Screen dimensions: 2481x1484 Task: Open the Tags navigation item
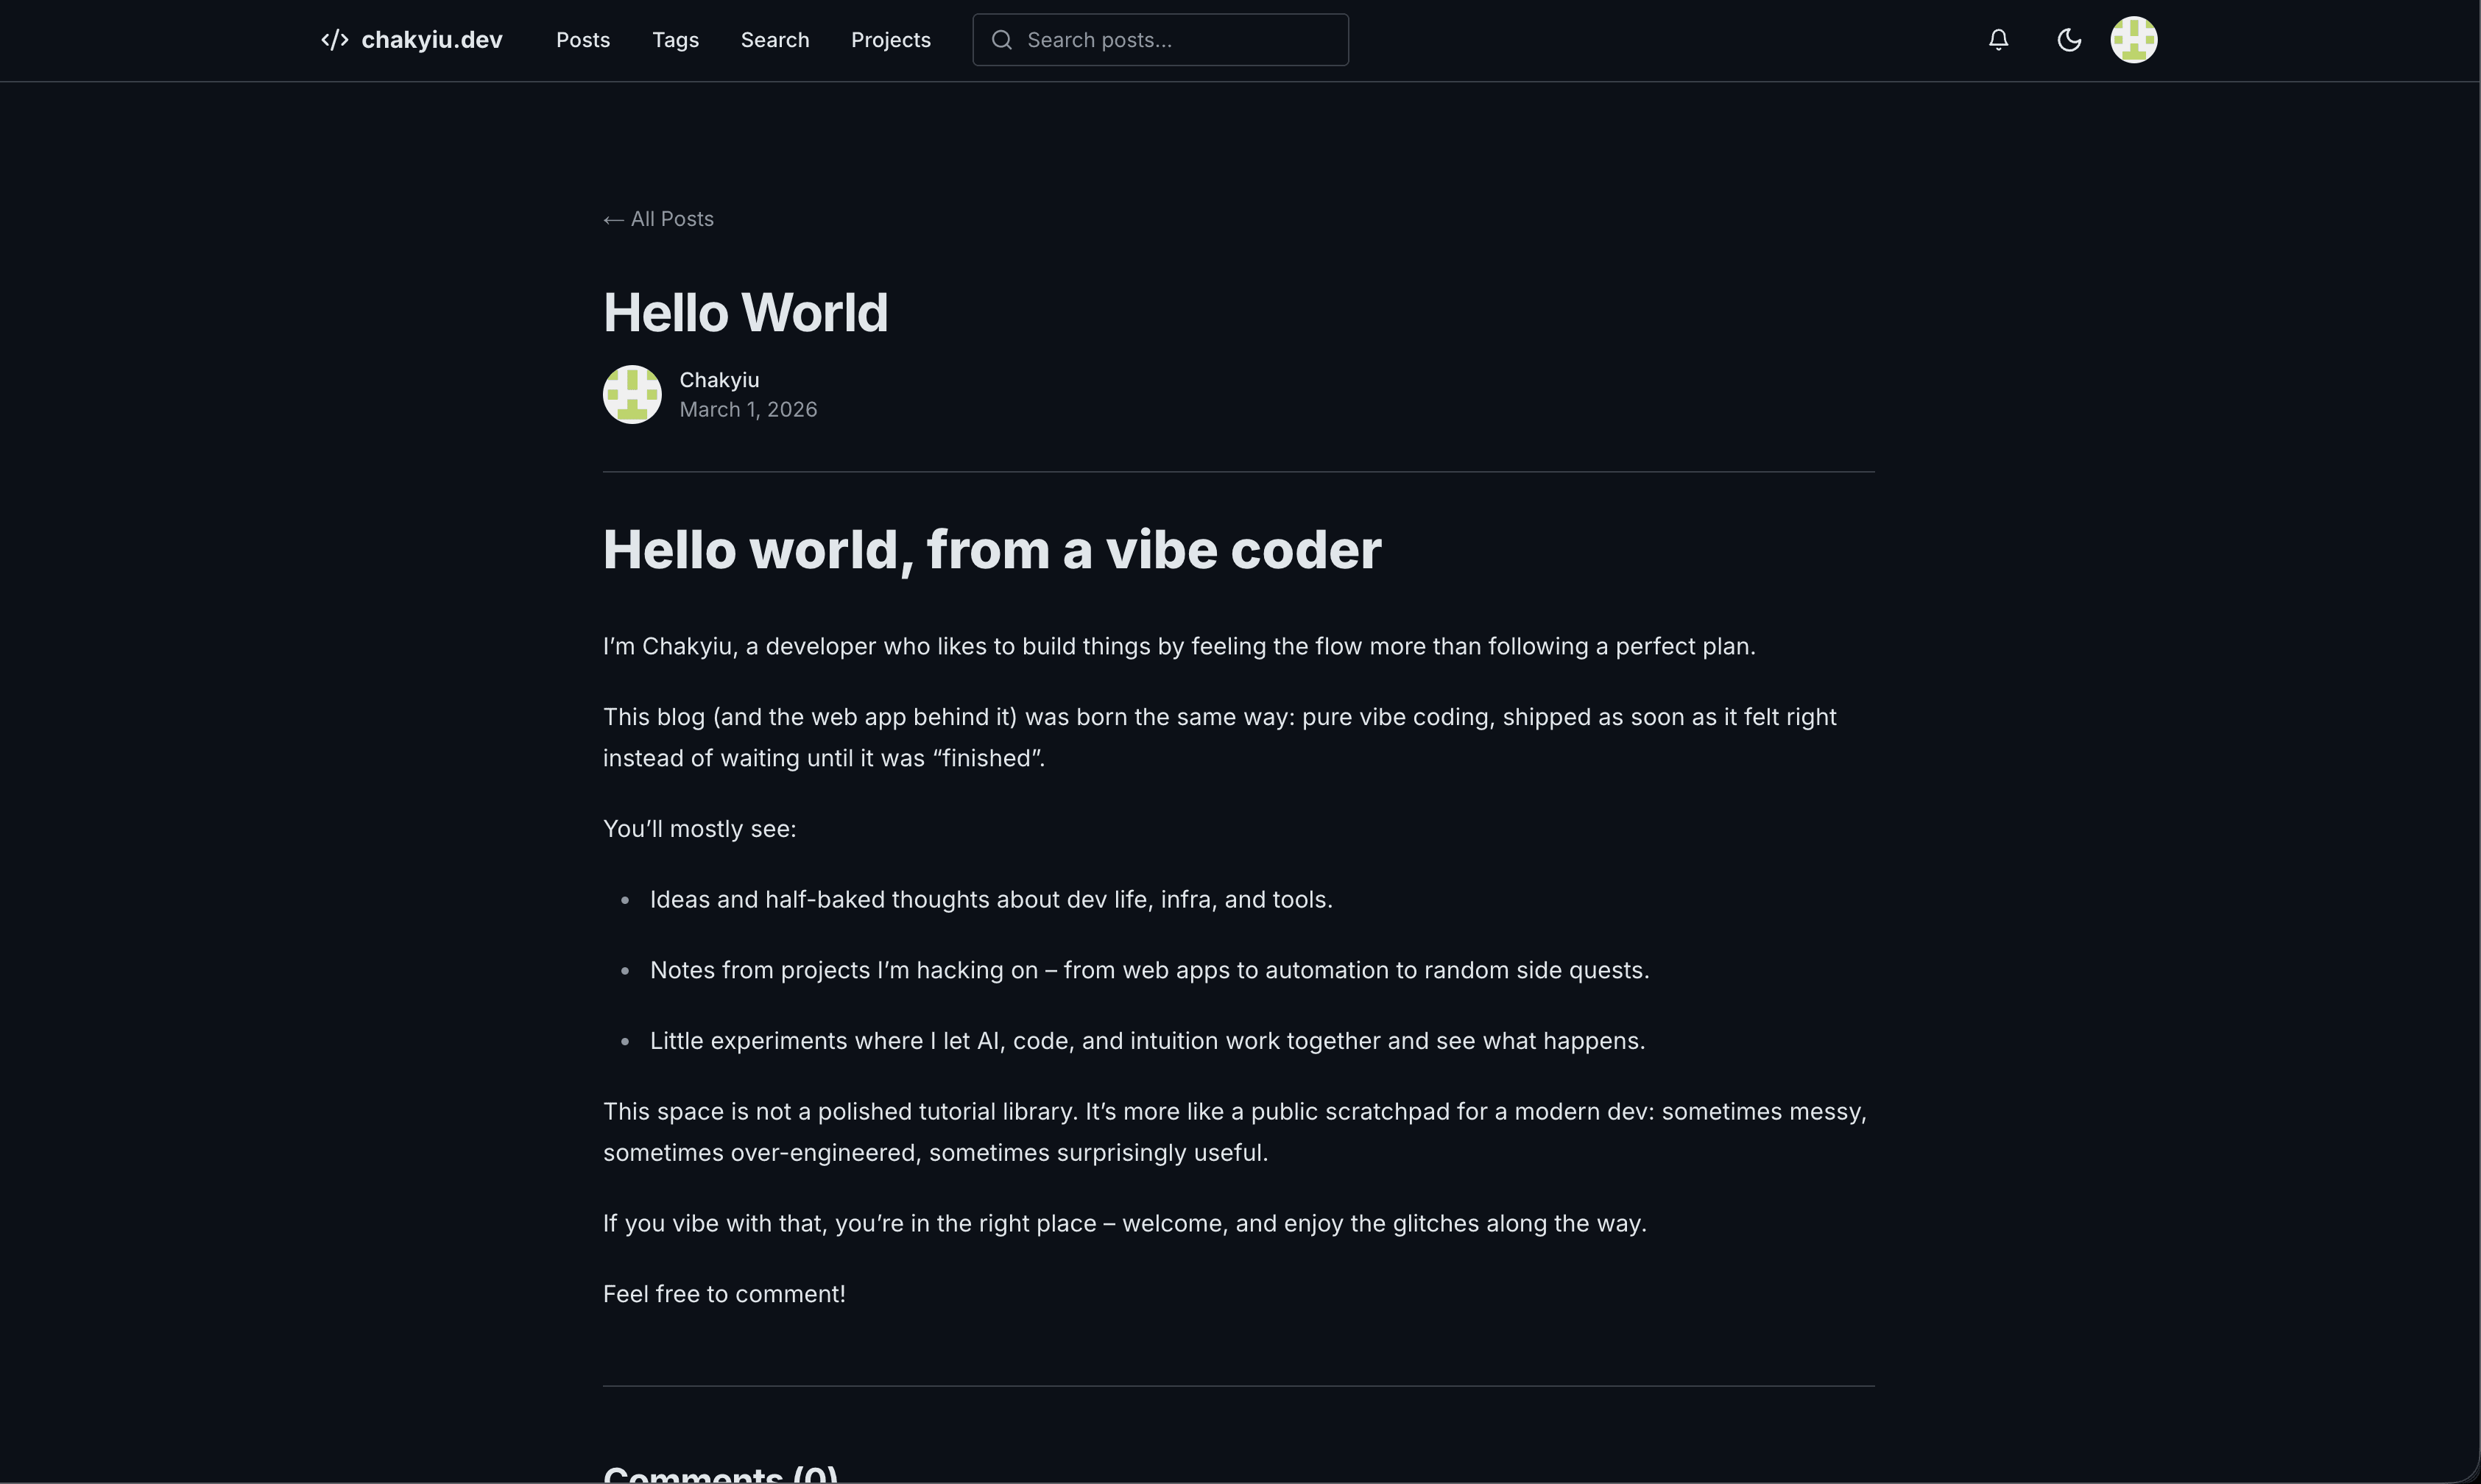pyautogui.click(x=675, y=40)
